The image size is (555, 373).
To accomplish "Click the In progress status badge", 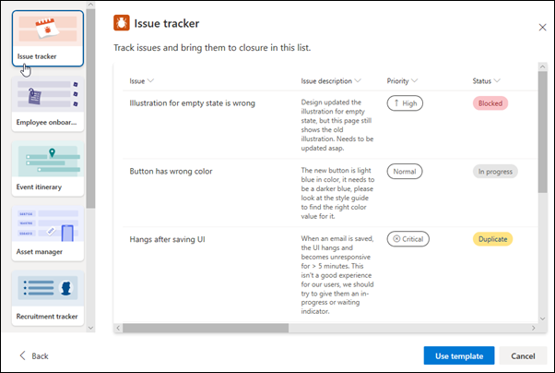I will coord(495,171).
